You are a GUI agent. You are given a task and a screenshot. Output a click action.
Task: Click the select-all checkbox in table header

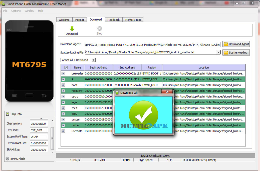[x=66, y=67]
